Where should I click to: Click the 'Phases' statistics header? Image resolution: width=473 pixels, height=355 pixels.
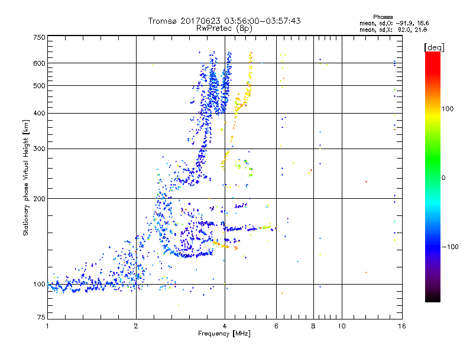[383, 17]
